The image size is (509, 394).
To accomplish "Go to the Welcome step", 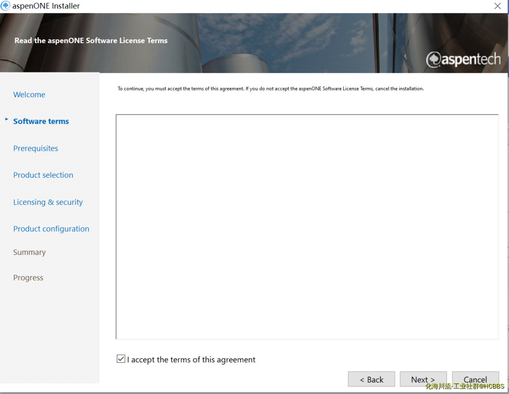I will point(29,95).
